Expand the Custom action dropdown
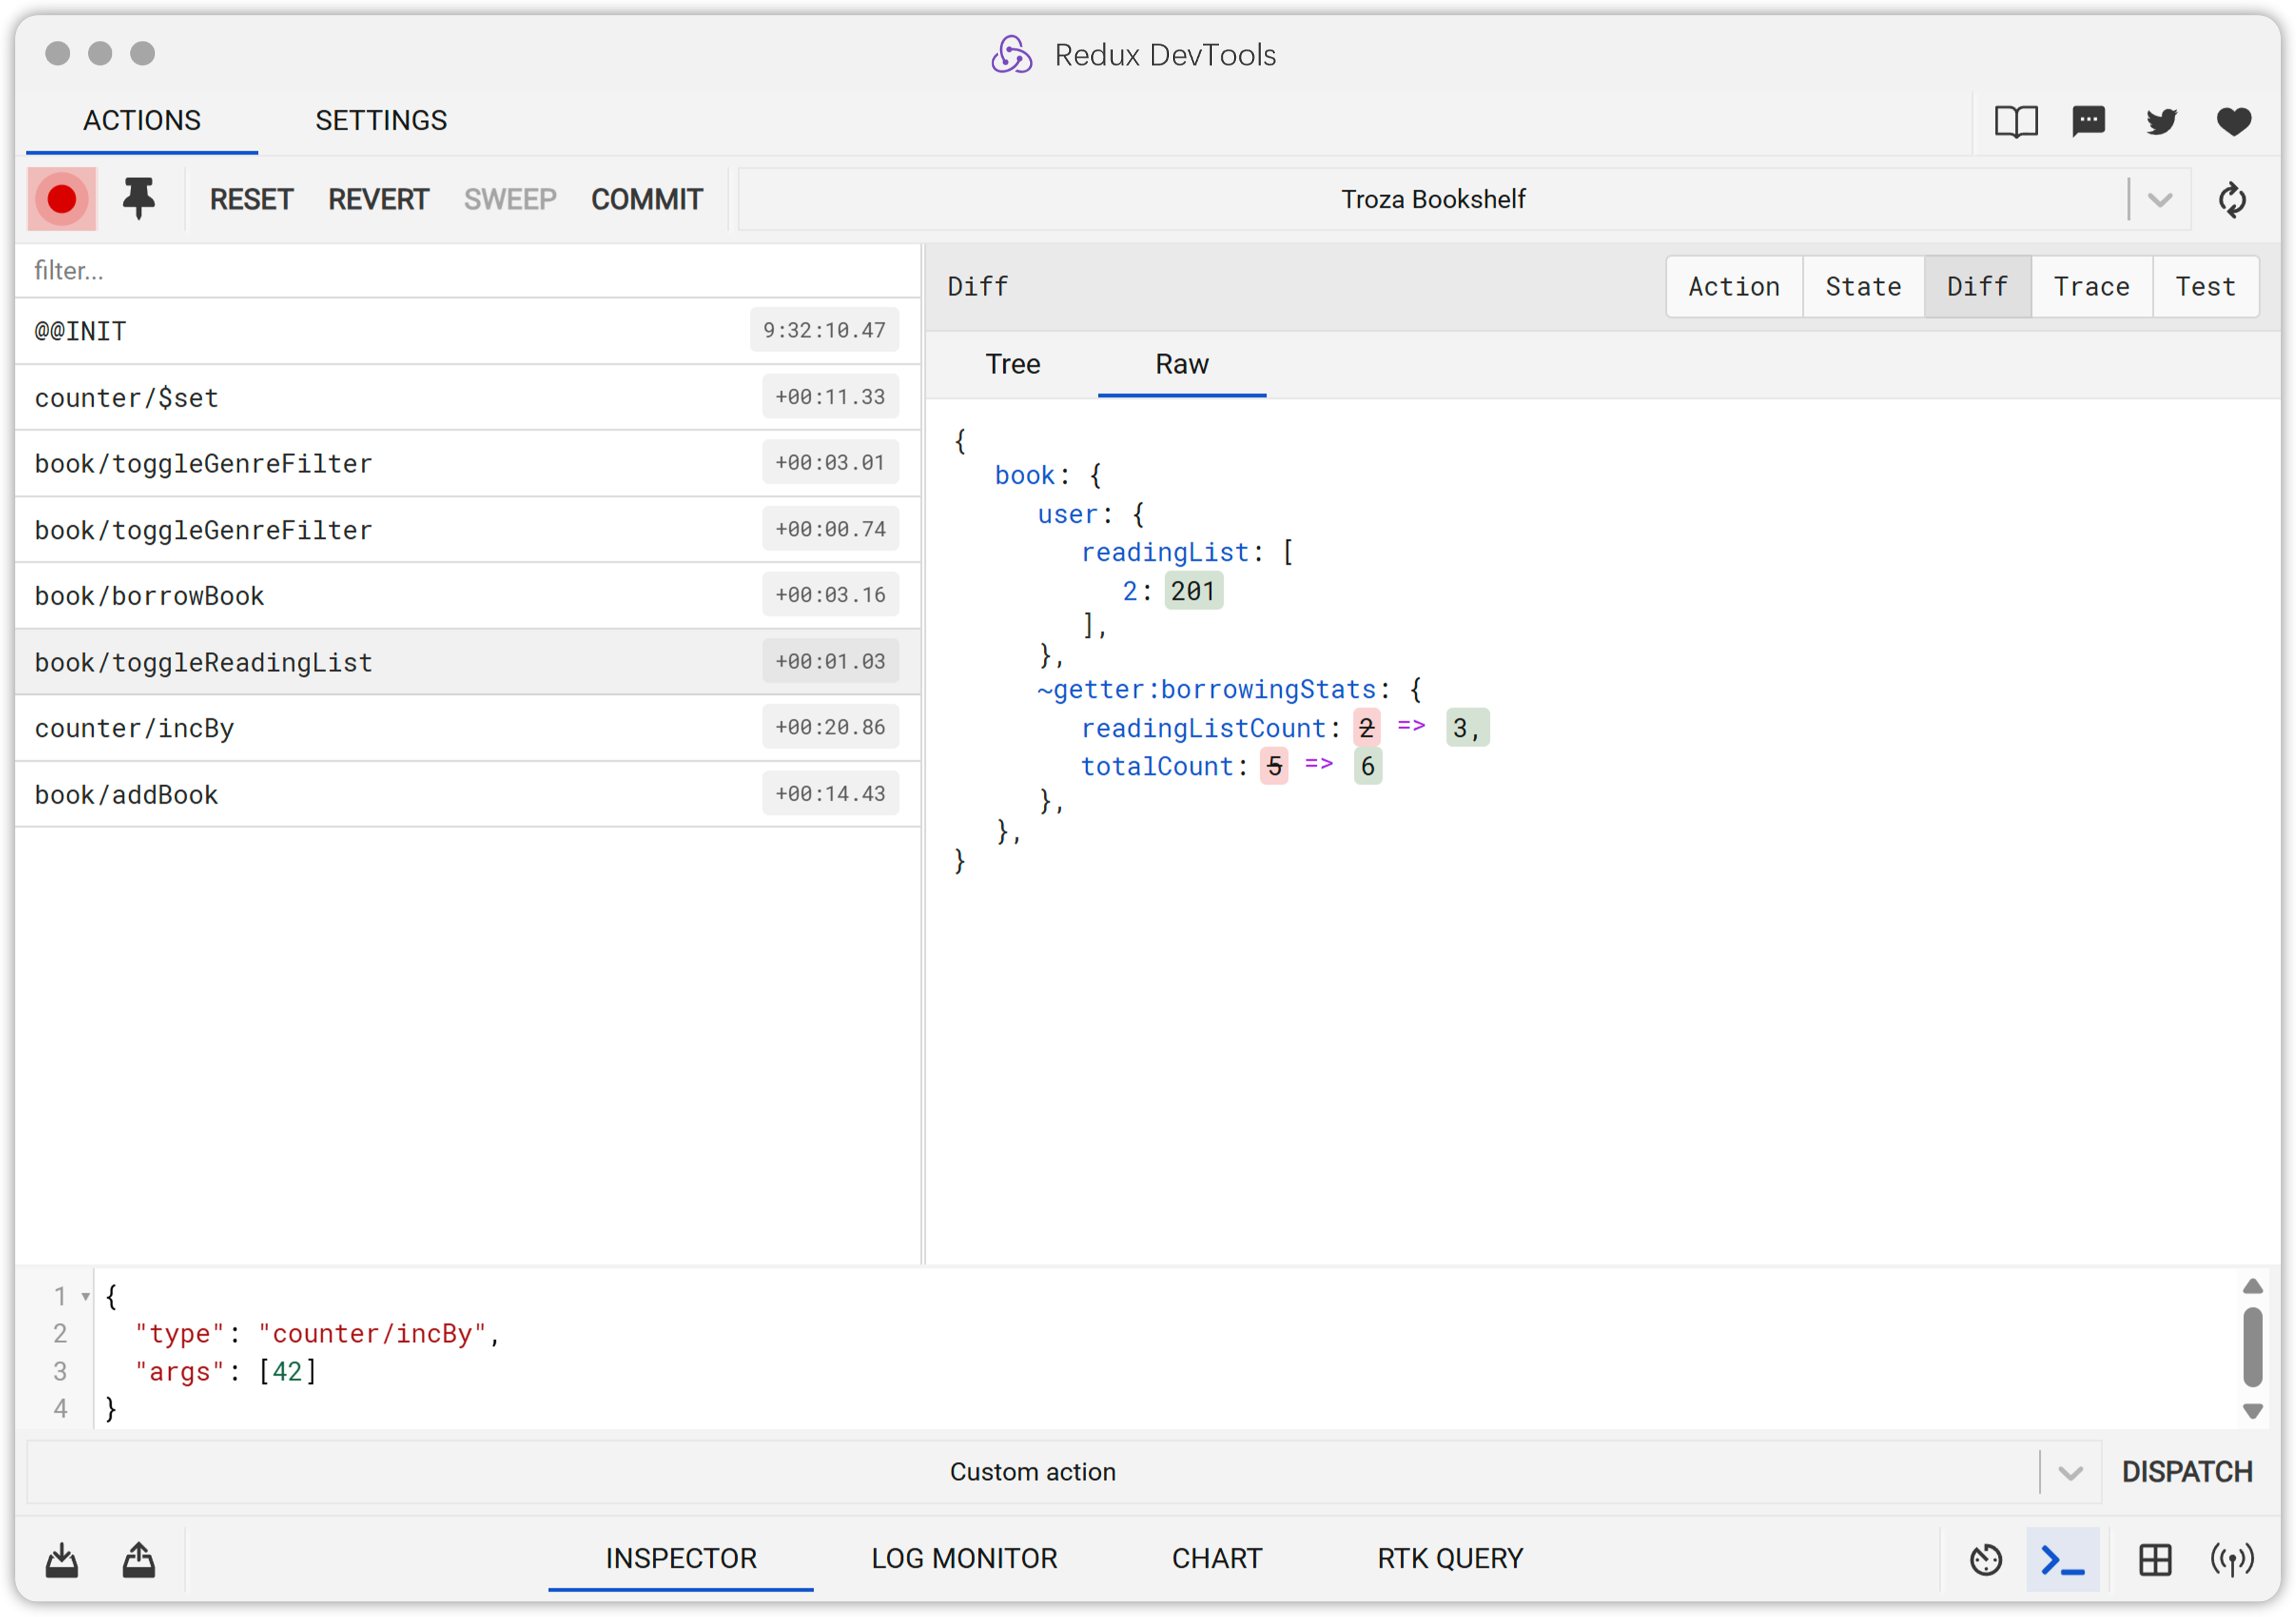 click(x=2071, y=1472)
